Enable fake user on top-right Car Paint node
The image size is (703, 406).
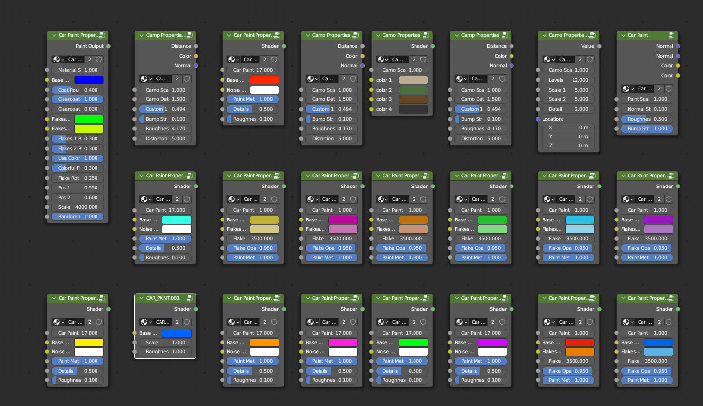click(669, 89)
